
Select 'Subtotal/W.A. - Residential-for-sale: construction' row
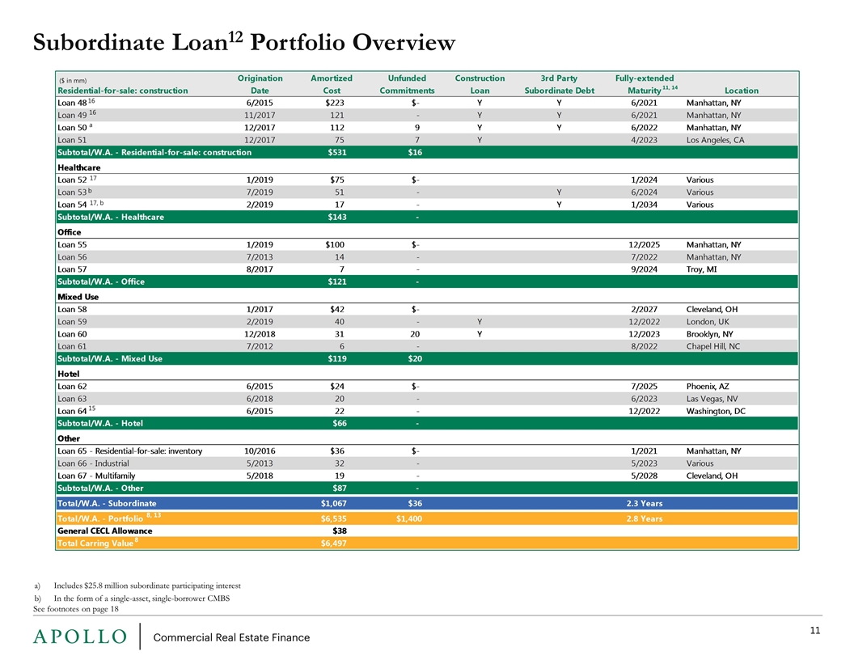click(427, 153)
